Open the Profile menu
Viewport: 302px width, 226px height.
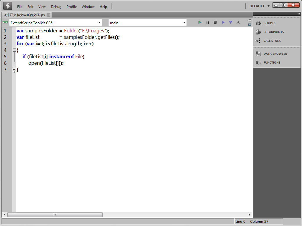pos(72,7)
